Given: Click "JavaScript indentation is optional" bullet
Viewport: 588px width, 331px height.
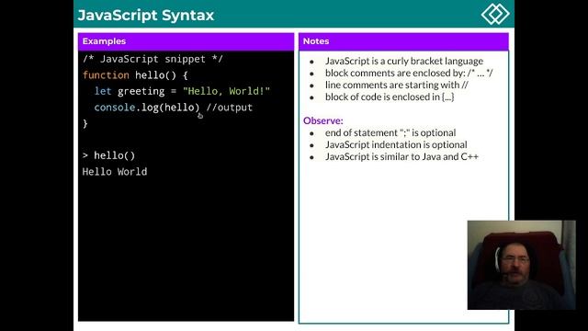Looking at the screenshot, I should [396, 145].
